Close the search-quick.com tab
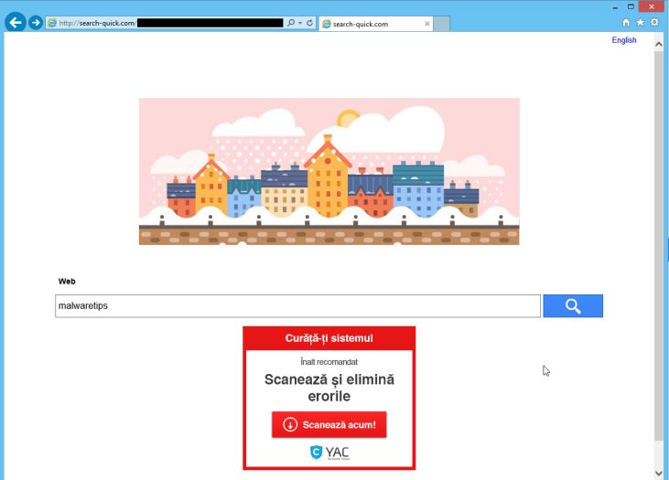 pos(427,24)
